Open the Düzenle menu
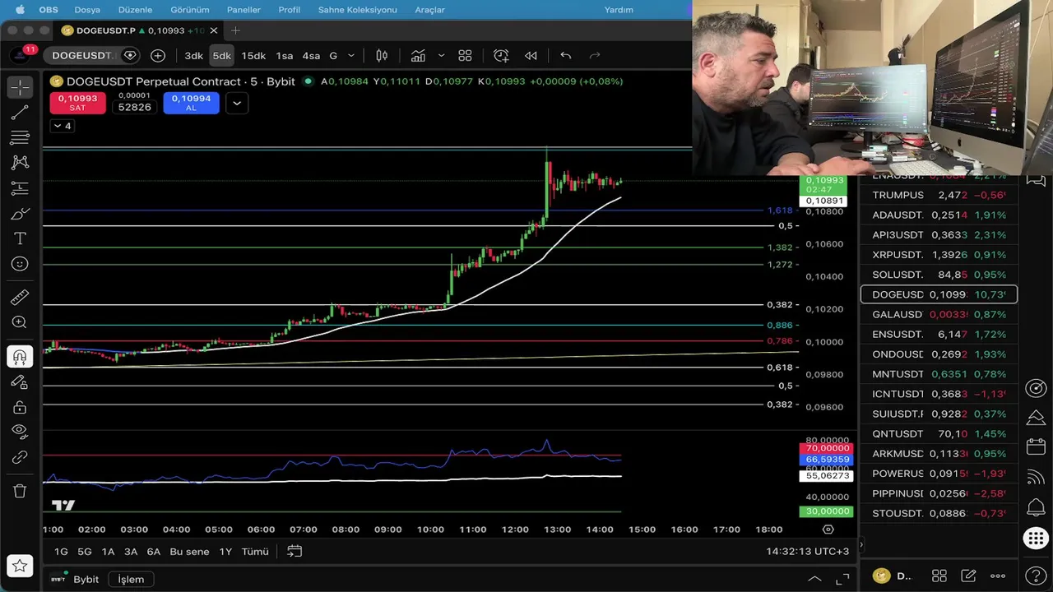Screen dimensions: 1053x592 (x=135, y=10)
